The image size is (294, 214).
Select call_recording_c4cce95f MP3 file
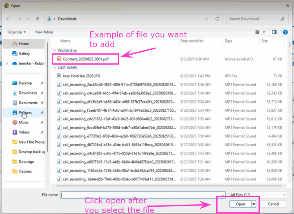click(119, 93)
